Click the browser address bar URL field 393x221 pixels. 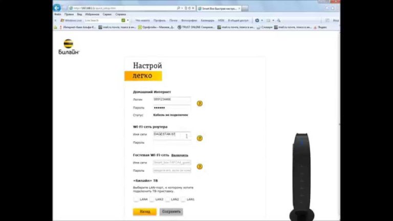(122, 8)
